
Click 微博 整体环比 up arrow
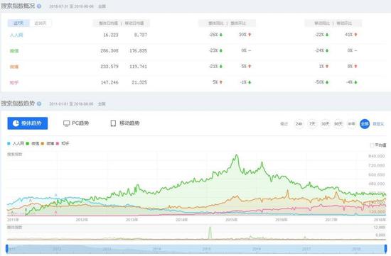click(250, 67)
